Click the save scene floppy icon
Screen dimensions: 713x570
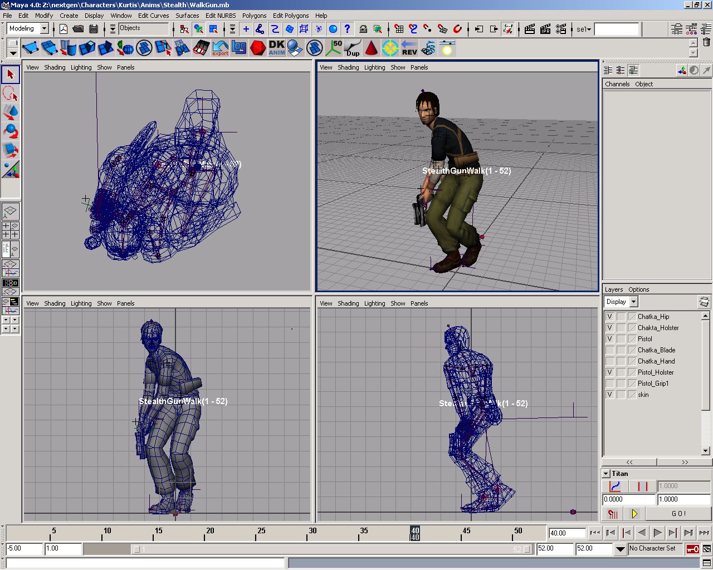94,29
